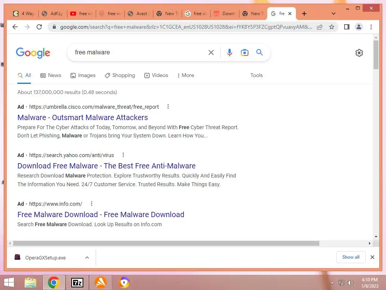Click the forward navigation arrow
This screenshot has width=386, height=290.
pos(27,27)
